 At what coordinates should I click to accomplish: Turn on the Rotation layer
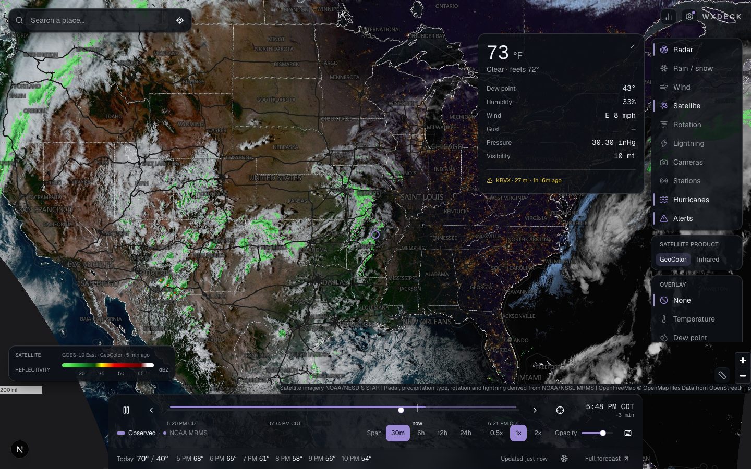[x=697, y=125]
